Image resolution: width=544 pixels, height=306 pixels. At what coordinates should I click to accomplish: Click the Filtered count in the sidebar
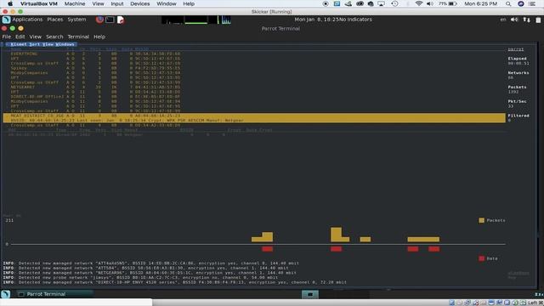(509, 121)
